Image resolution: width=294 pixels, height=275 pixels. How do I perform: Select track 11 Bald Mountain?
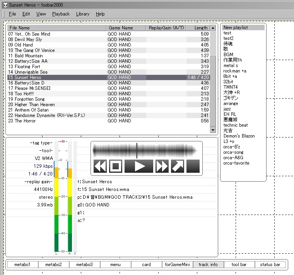click(x=108, y=56)
